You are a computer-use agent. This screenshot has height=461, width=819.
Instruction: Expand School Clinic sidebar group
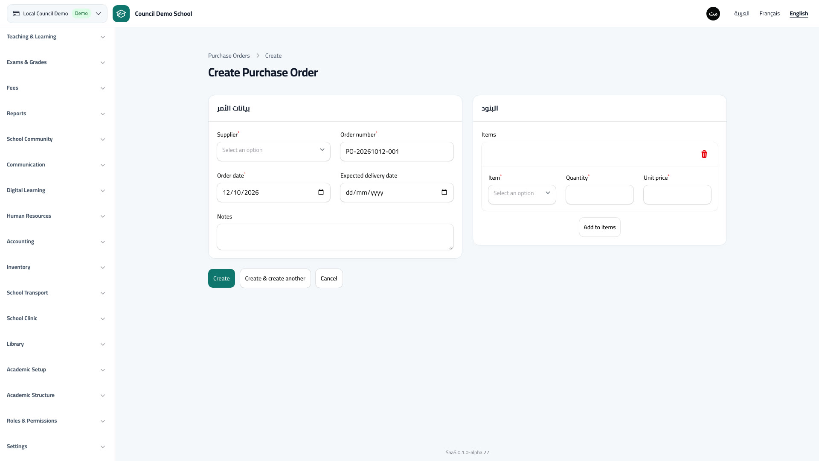point(55,318)
